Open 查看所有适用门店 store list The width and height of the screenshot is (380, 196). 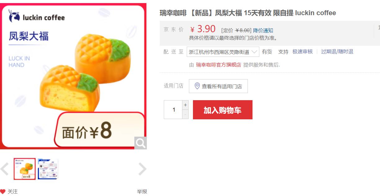(218, 86)
